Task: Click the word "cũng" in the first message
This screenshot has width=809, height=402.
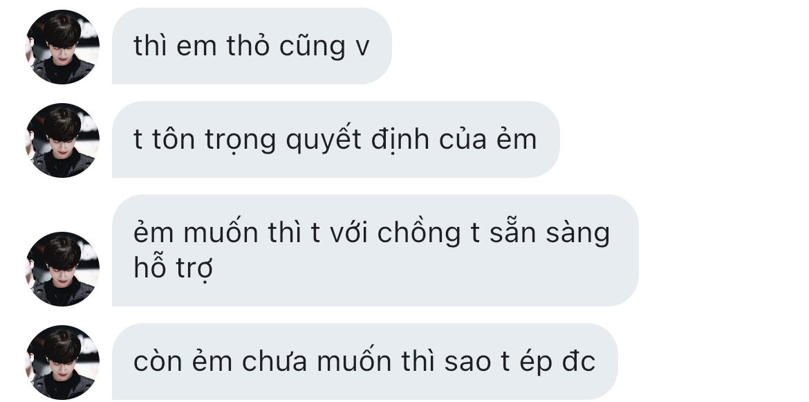Action: 312,46
